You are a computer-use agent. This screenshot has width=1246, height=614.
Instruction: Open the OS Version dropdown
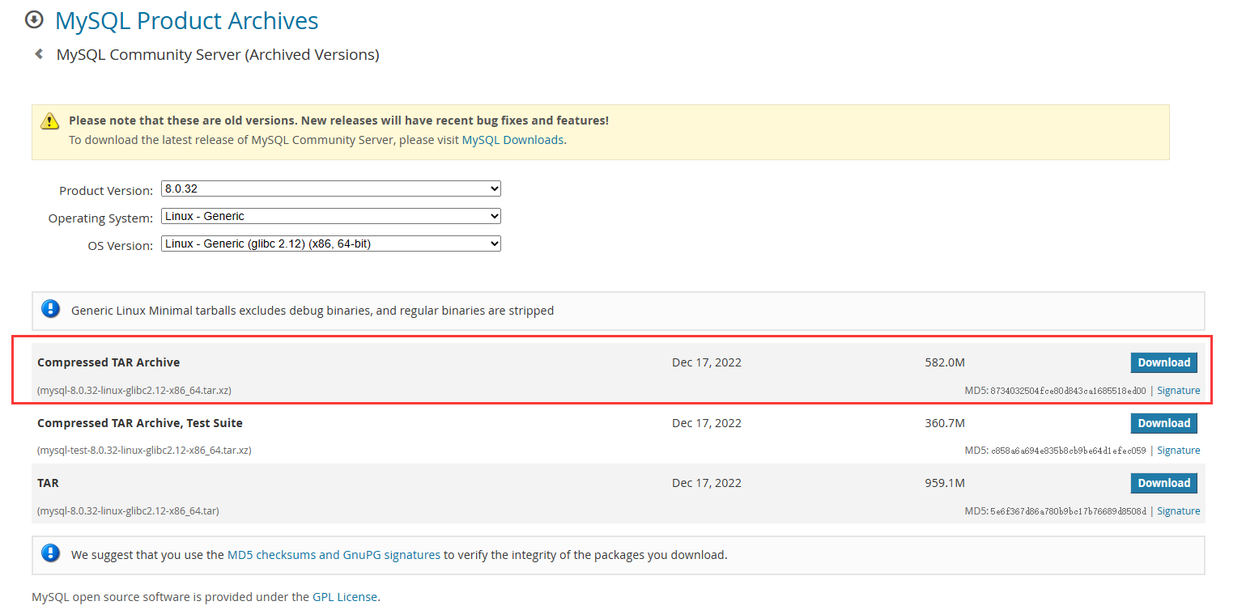click(x=331, y=243)
